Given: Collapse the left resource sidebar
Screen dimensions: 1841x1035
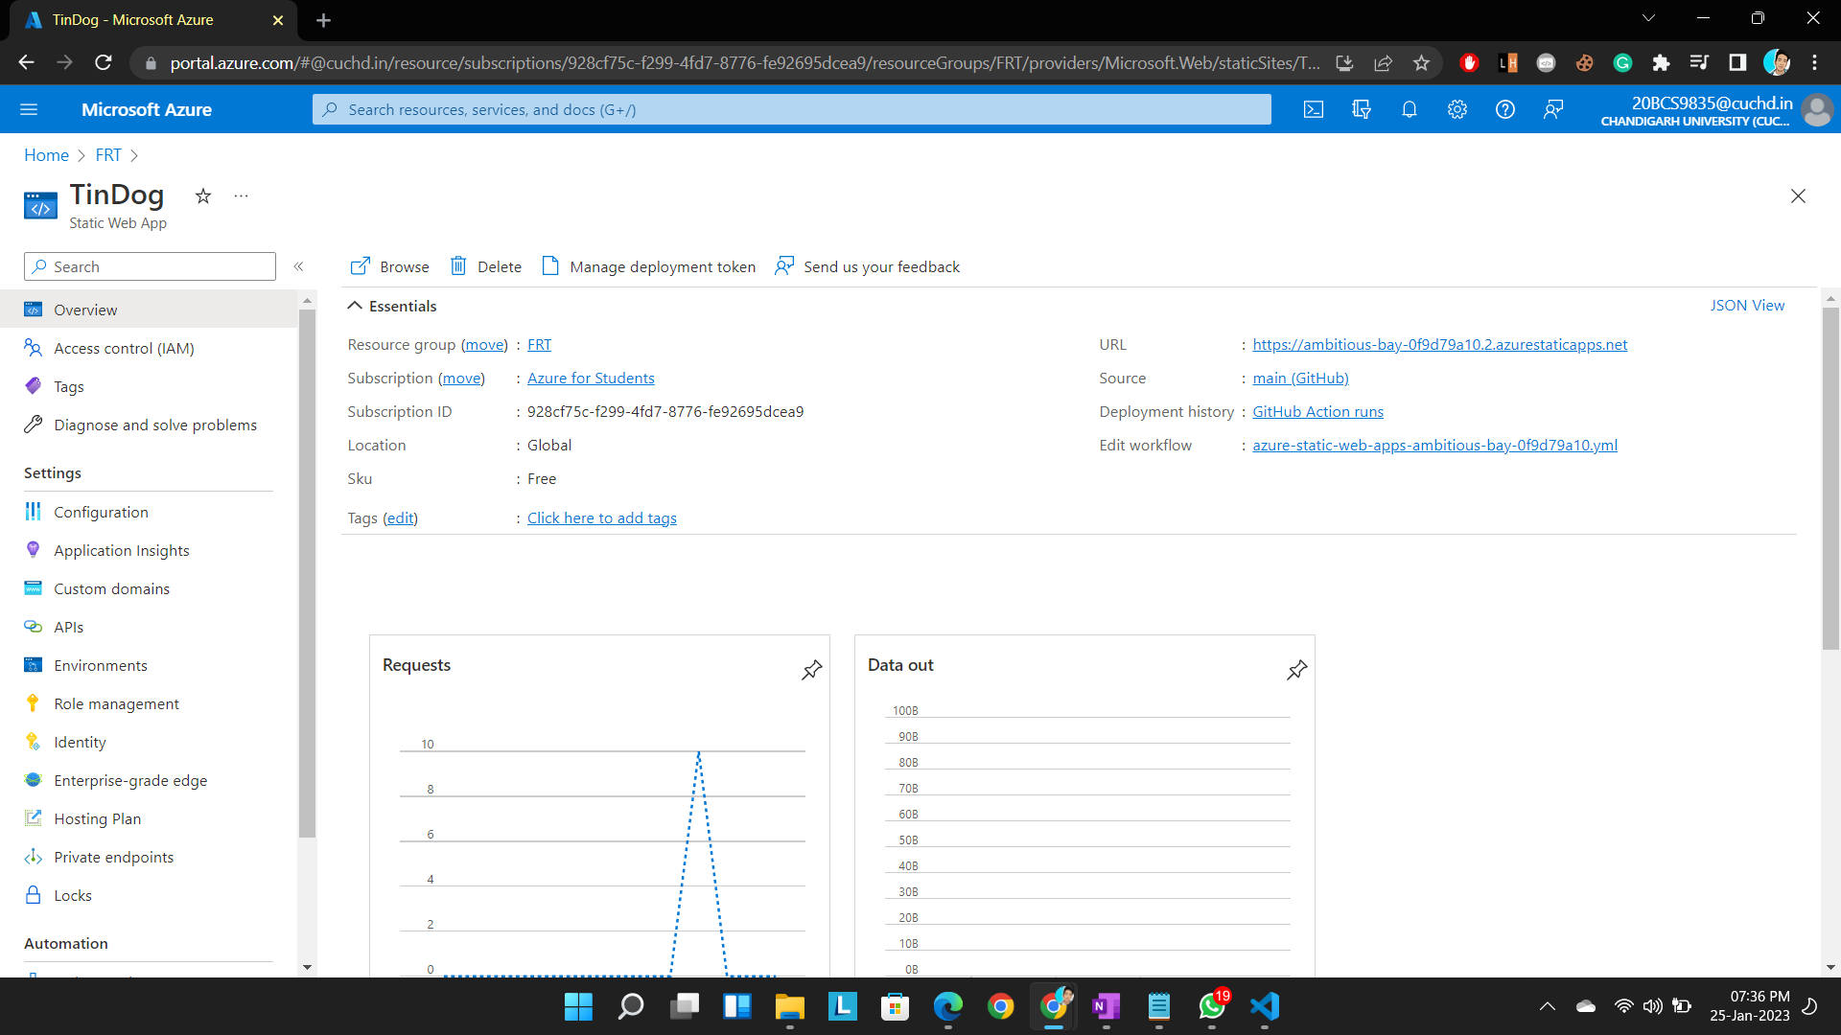Looking at the screenshot, I should (x=299, y=266).
